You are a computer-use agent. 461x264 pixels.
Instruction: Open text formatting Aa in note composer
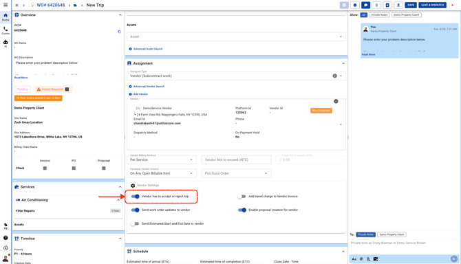(x=354, y=259)
